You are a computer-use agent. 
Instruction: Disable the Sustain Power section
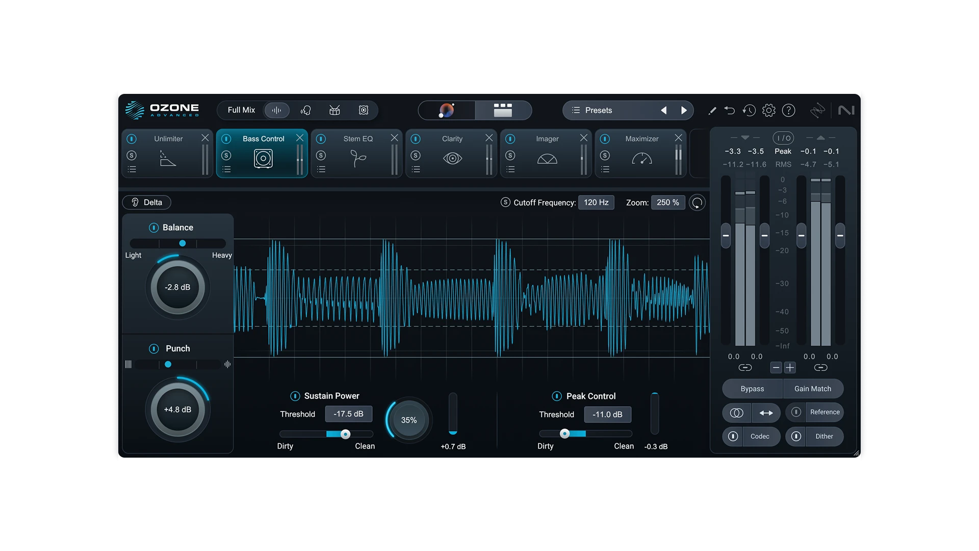point(295,396)
